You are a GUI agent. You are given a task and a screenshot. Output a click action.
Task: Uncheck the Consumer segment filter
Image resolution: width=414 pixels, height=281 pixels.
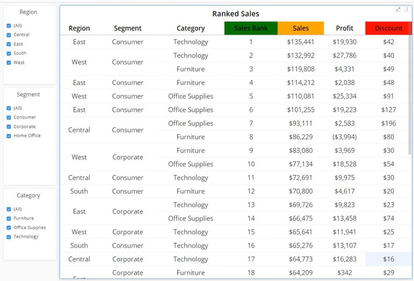pos(9,117)
